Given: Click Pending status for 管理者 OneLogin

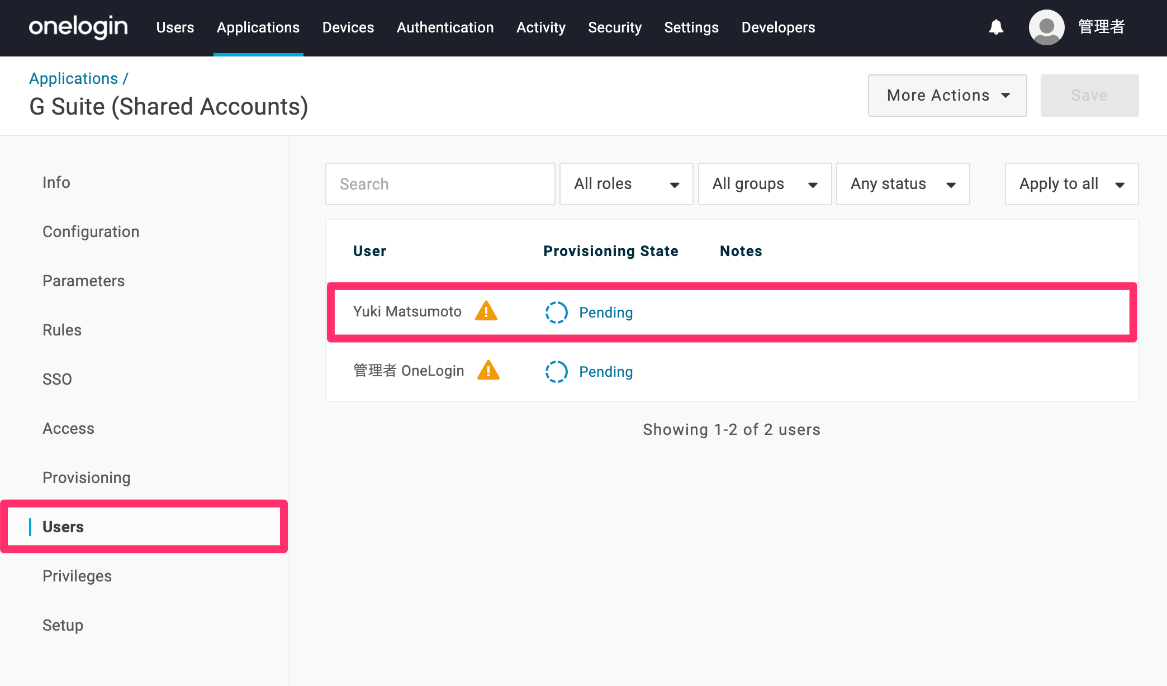Looking at the screenshot, I should tap(606, 372).
